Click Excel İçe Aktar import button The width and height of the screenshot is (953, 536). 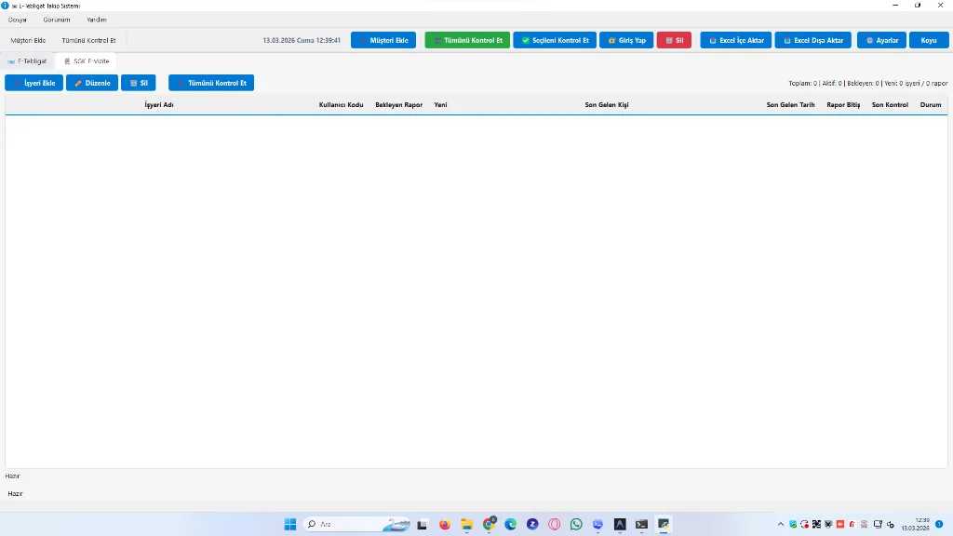pos(736,41)
